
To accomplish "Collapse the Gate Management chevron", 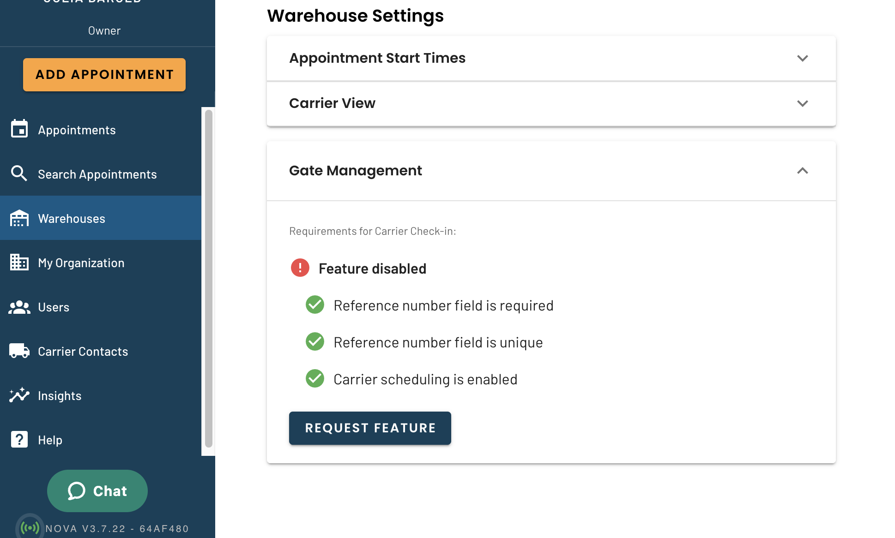I will click(x=803, y=171).
